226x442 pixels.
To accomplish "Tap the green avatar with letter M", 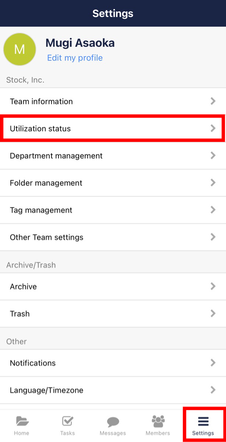I will pos(20,49).
